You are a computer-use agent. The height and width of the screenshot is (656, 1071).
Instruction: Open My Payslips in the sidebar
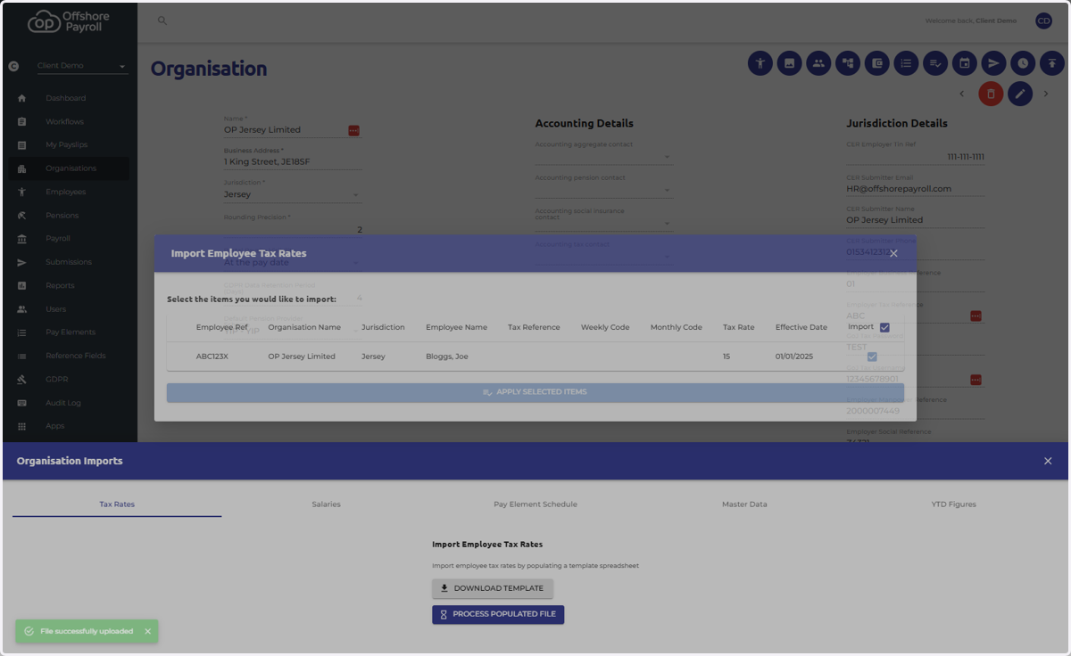click(69, 144)
